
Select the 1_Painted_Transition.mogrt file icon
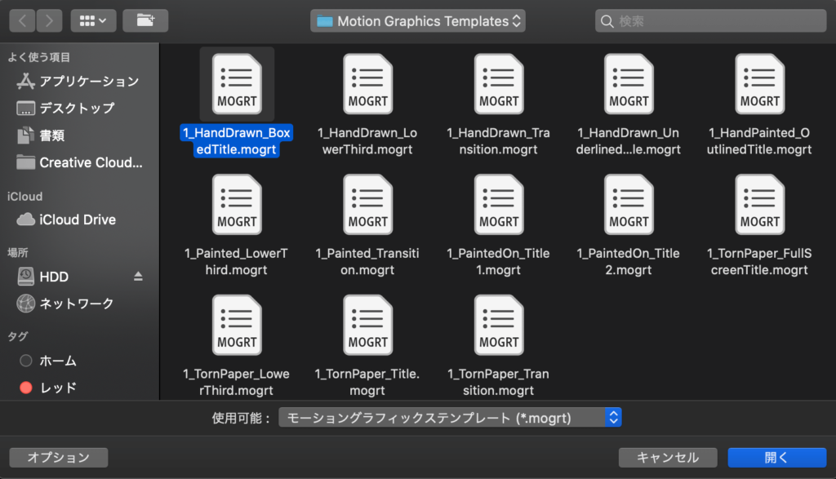pos(368,205)
